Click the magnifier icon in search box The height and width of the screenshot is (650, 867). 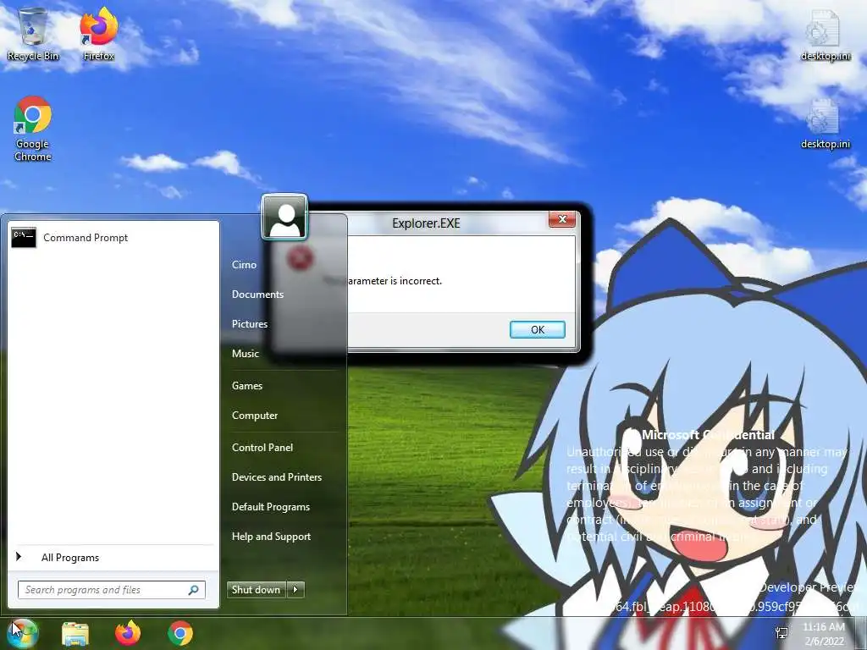pos(194,590)
